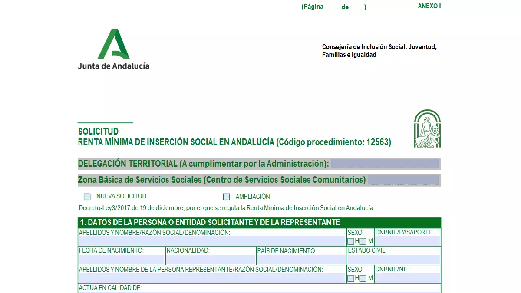Click the representative Apellidos y Nombre field

(x=212, y=278)
